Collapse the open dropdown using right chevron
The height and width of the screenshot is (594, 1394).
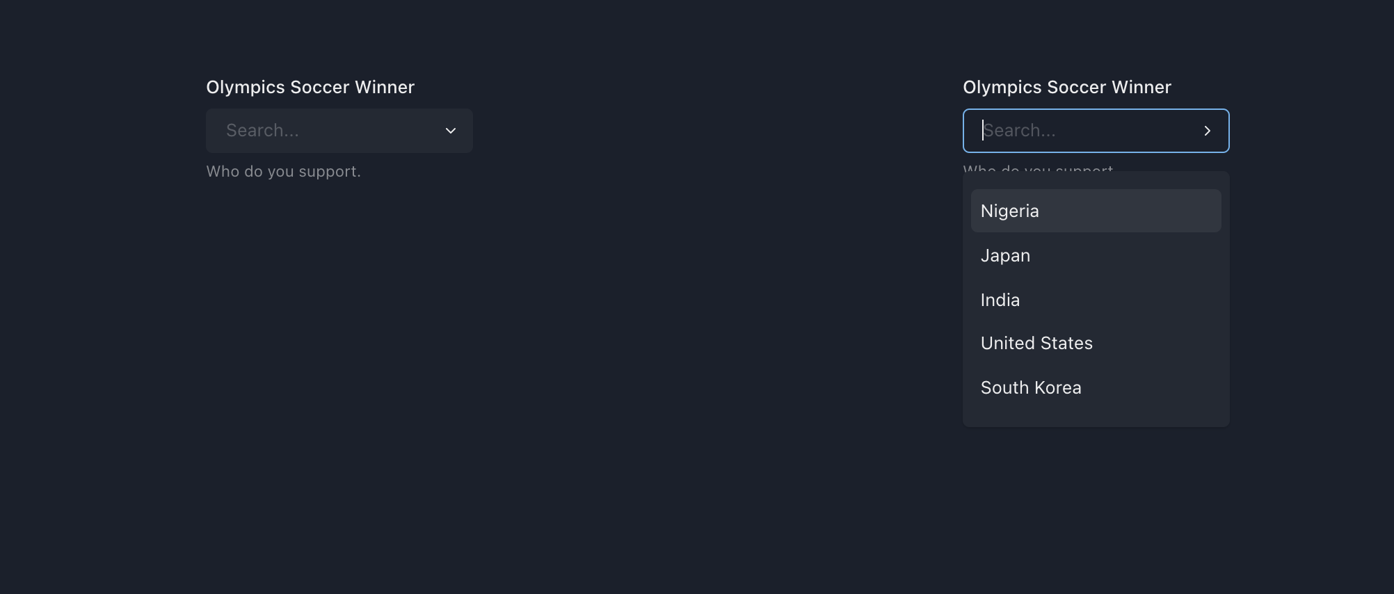pyautogui.click(x=1207, y=131)
